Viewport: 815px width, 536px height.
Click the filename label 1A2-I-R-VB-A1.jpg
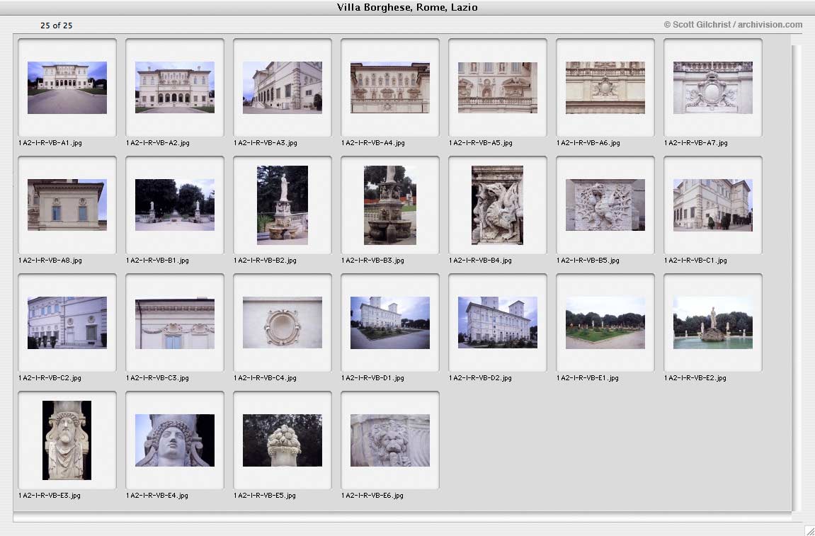(x=50, y=143)
